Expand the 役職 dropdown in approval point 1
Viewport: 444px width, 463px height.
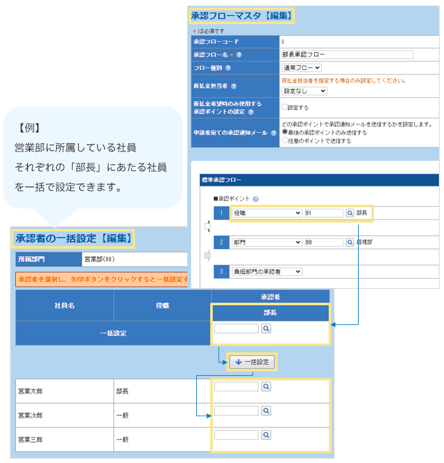(266, 213)
